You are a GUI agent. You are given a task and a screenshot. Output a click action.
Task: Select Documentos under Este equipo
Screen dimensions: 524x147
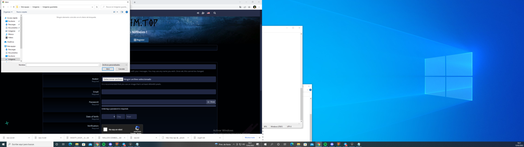coord(12,53)
